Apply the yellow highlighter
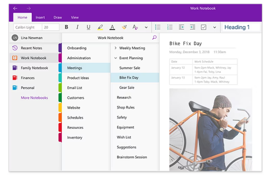The width and height of the screenshot is (267, 179). pos(100,27)
